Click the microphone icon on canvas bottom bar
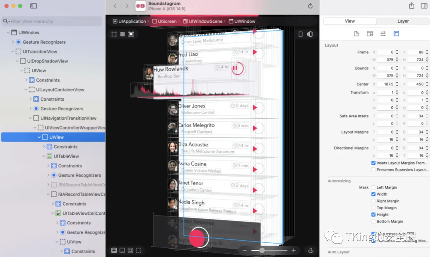This screenshot has height=257, width=430. click(x=311, y=250)
